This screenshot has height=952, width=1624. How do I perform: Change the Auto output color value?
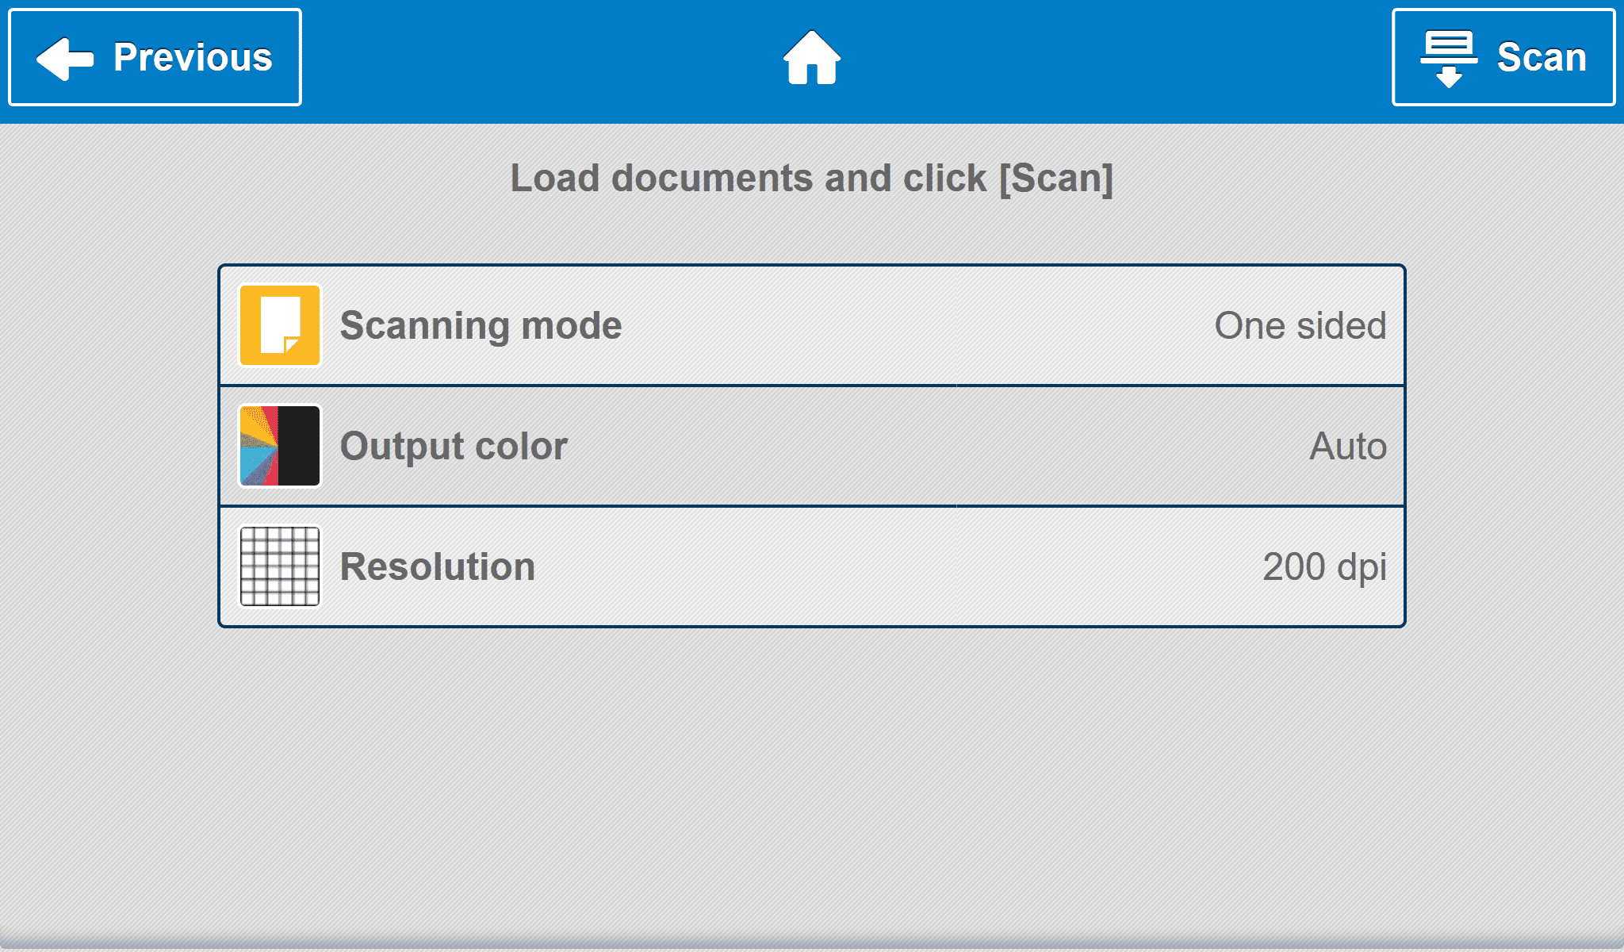coord(1347,446)
